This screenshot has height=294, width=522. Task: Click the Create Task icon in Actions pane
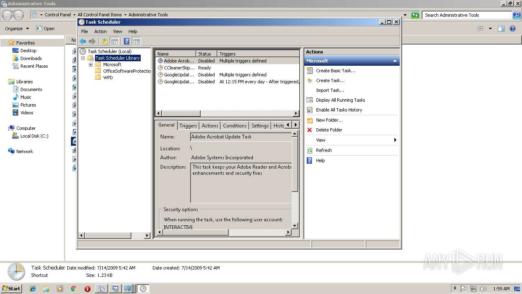point(310,80)
